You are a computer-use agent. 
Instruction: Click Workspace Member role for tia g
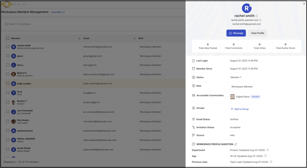[150, 93]
